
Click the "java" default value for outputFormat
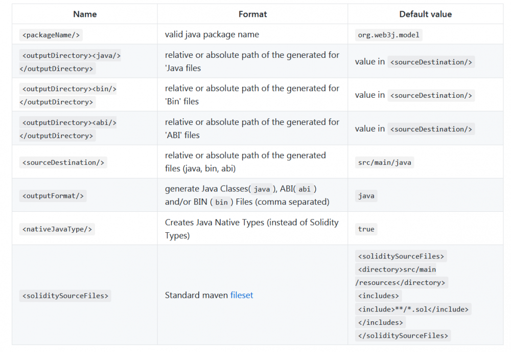[366, 196]
